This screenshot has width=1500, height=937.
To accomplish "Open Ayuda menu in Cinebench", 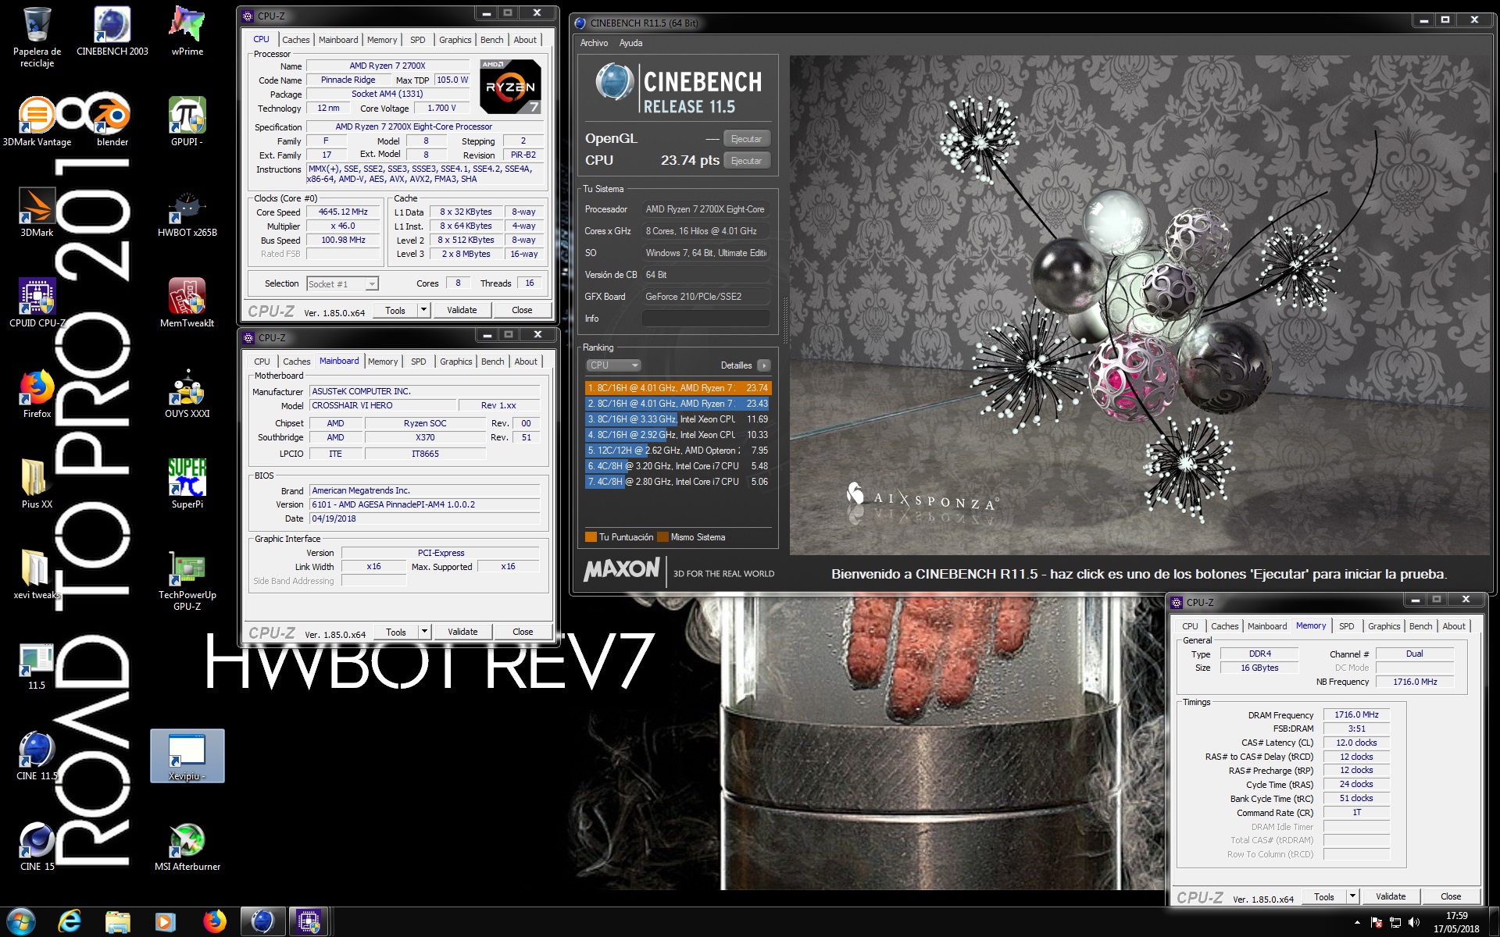I will [630, 43].
